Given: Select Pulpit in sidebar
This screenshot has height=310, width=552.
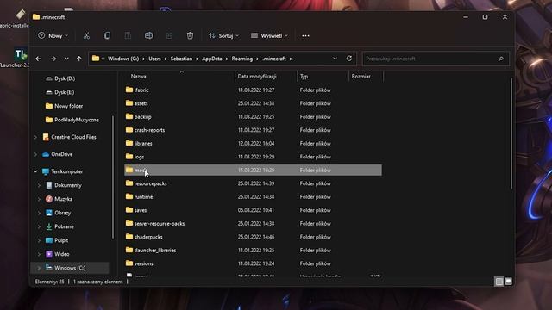Looking at the screenshot, I should point(61,240).
